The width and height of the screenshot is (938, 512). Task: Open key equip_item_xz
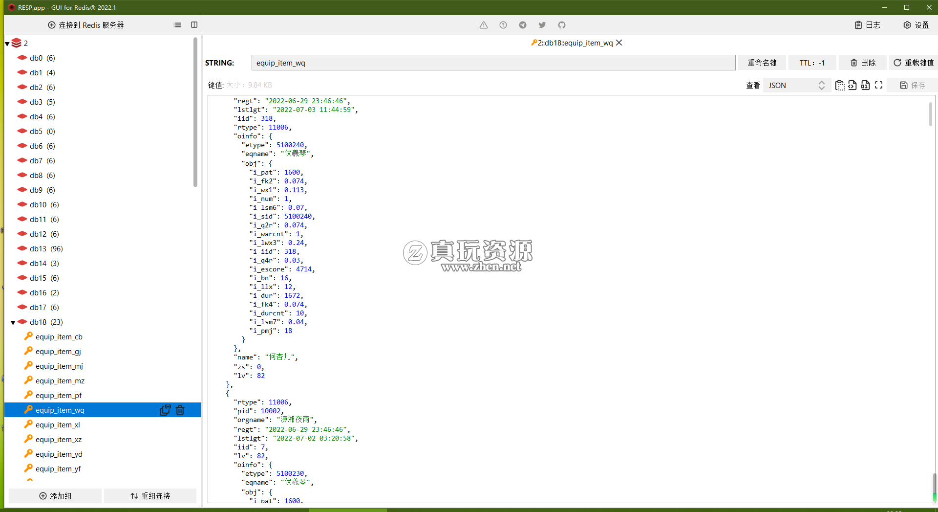coord(58,439)
